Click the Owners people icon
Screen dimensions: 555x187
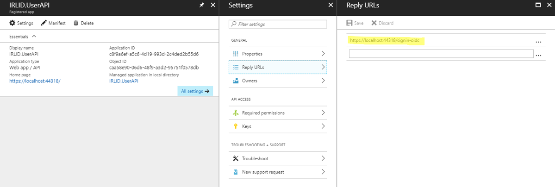click(x=236, y=81)
